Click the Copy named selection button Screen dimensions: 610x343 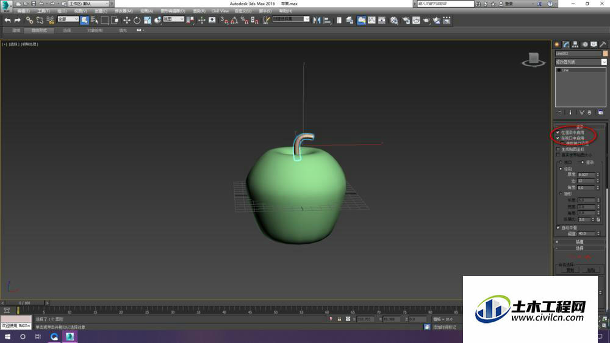pos(570,270)
